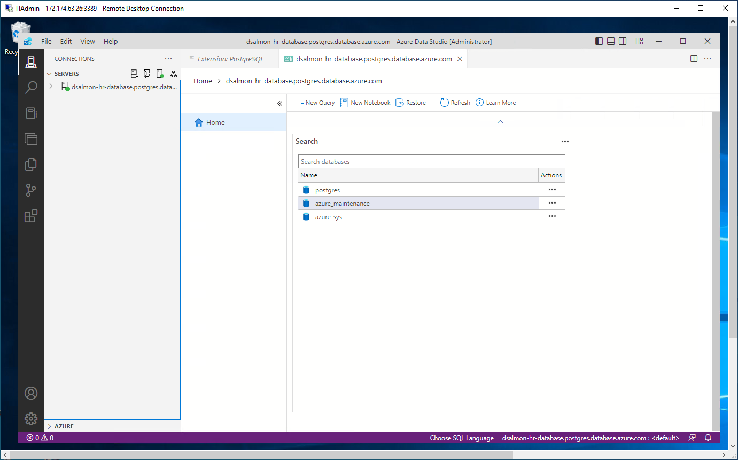Open the Search widget ellipsis menu
The image size is (738, 460).
[x=565, y=141]
